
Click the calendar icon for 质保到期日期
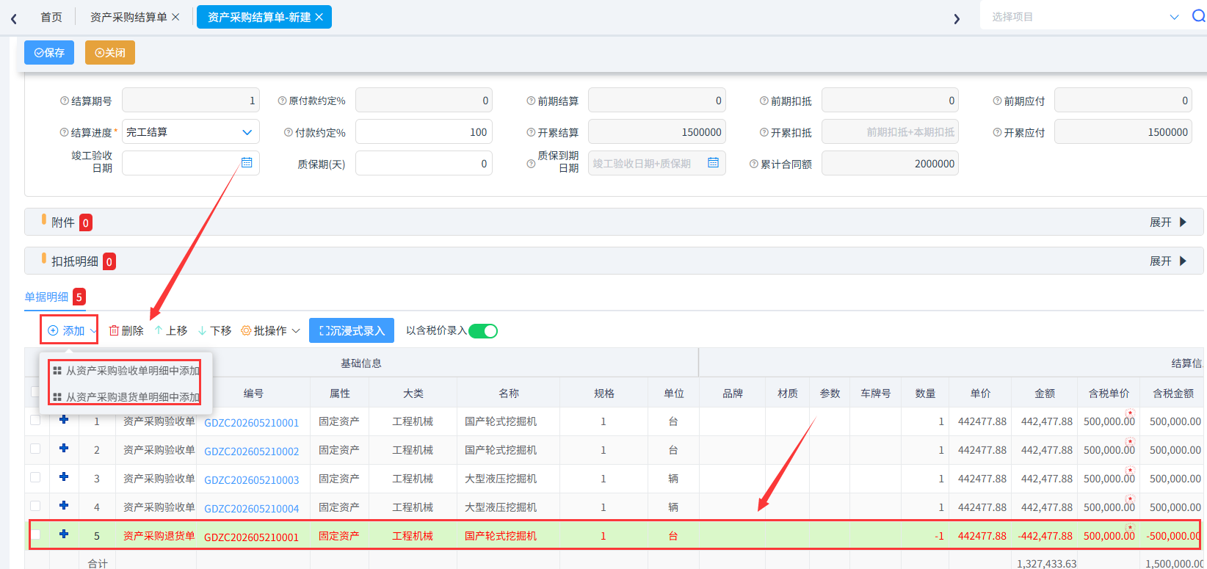click(x=713, y=162)
